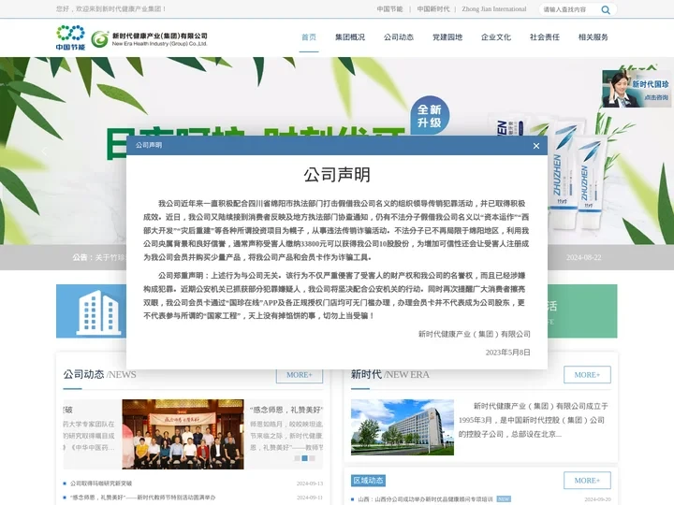Follow the 中国节能 top link
The height and width of the screenshot is (505, 674).
pos(389,9)
